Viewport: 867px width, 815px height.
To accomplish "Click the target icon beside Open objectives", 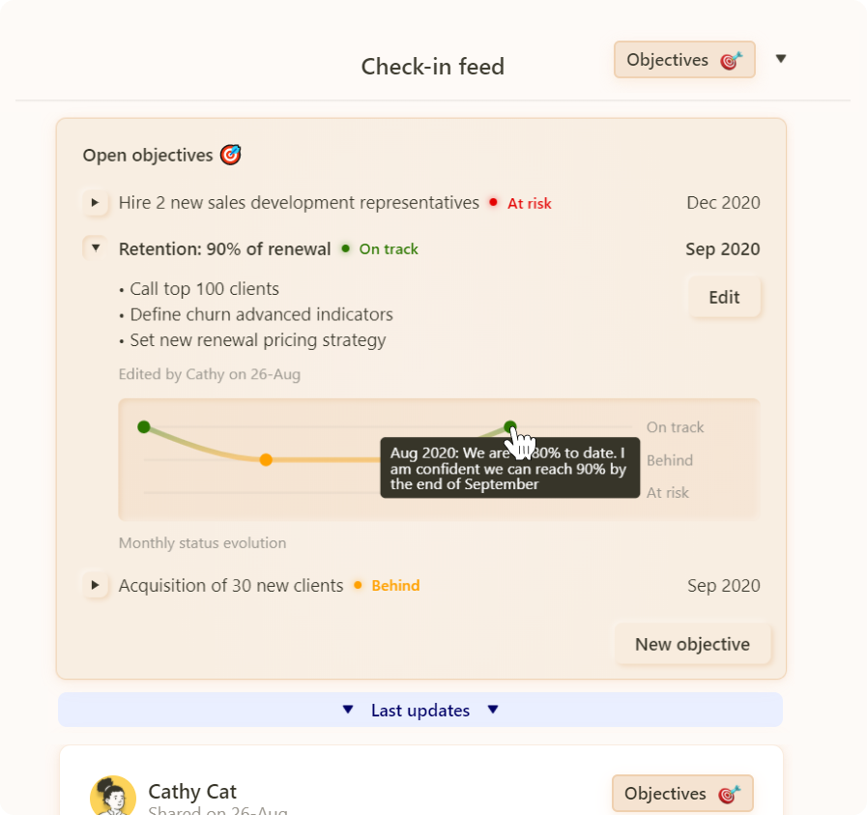I will tap(230, 155).
